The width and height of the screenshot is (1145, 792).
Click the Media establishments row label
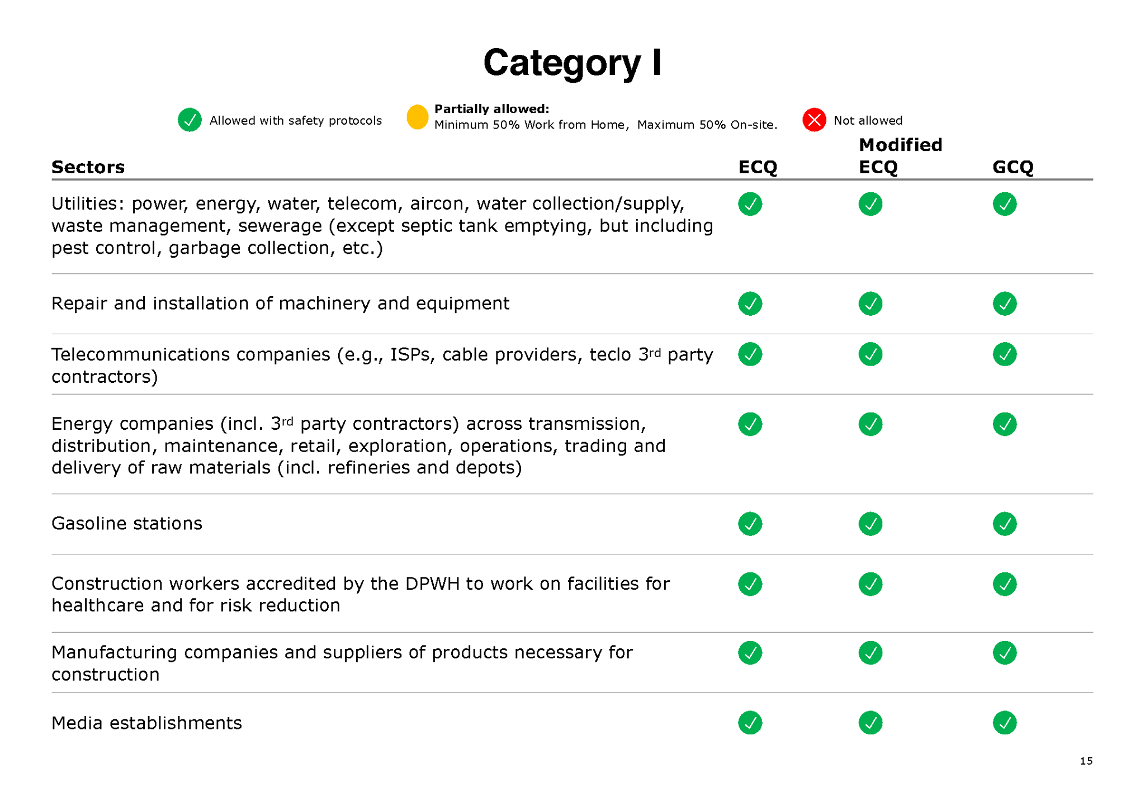(x=146, y=723)
